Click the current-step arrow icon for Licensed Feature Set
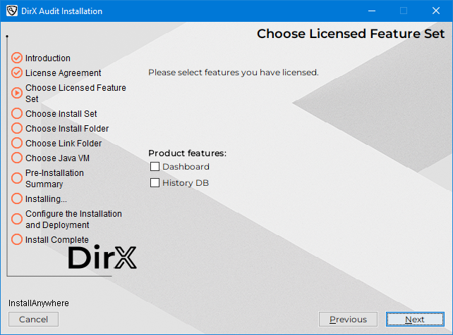Screen dimensions: 453x335 point(17,92)
